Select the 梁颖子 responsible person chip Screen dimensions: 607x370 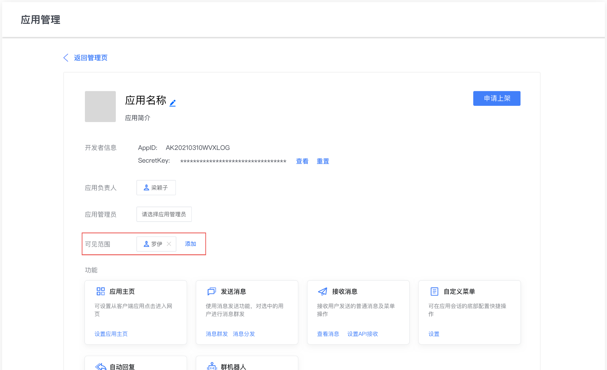point(156,188)
